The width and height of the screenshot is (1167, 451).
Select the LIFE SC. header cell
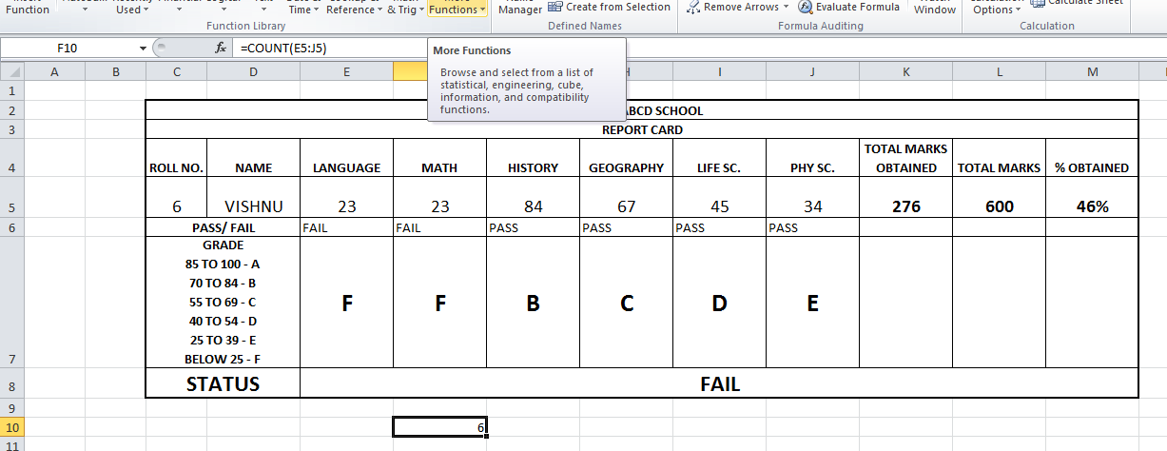tap(719, 158)
